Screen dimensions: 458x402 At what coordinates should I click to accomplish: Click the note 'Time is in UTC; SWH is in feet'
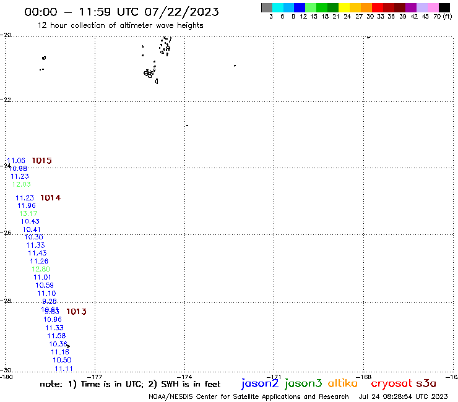pos(130,384)
